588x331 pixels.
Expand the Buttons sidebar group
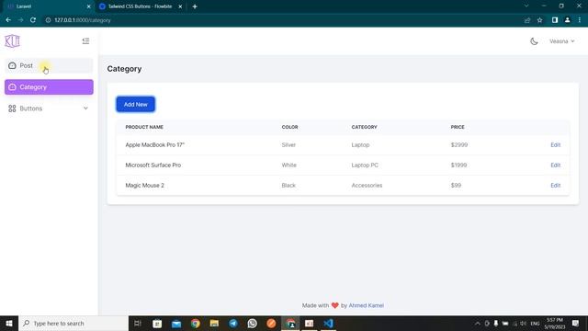click(x=49, y=108)
